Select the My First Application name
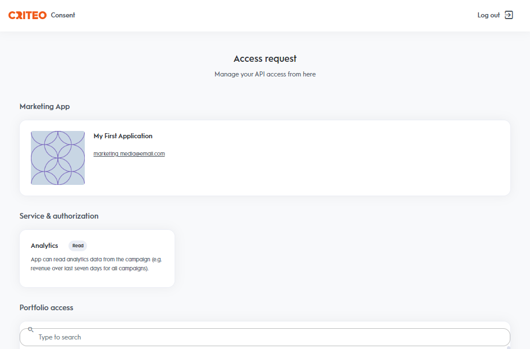Viewport: 530px width, 349px height. [123, 136]
